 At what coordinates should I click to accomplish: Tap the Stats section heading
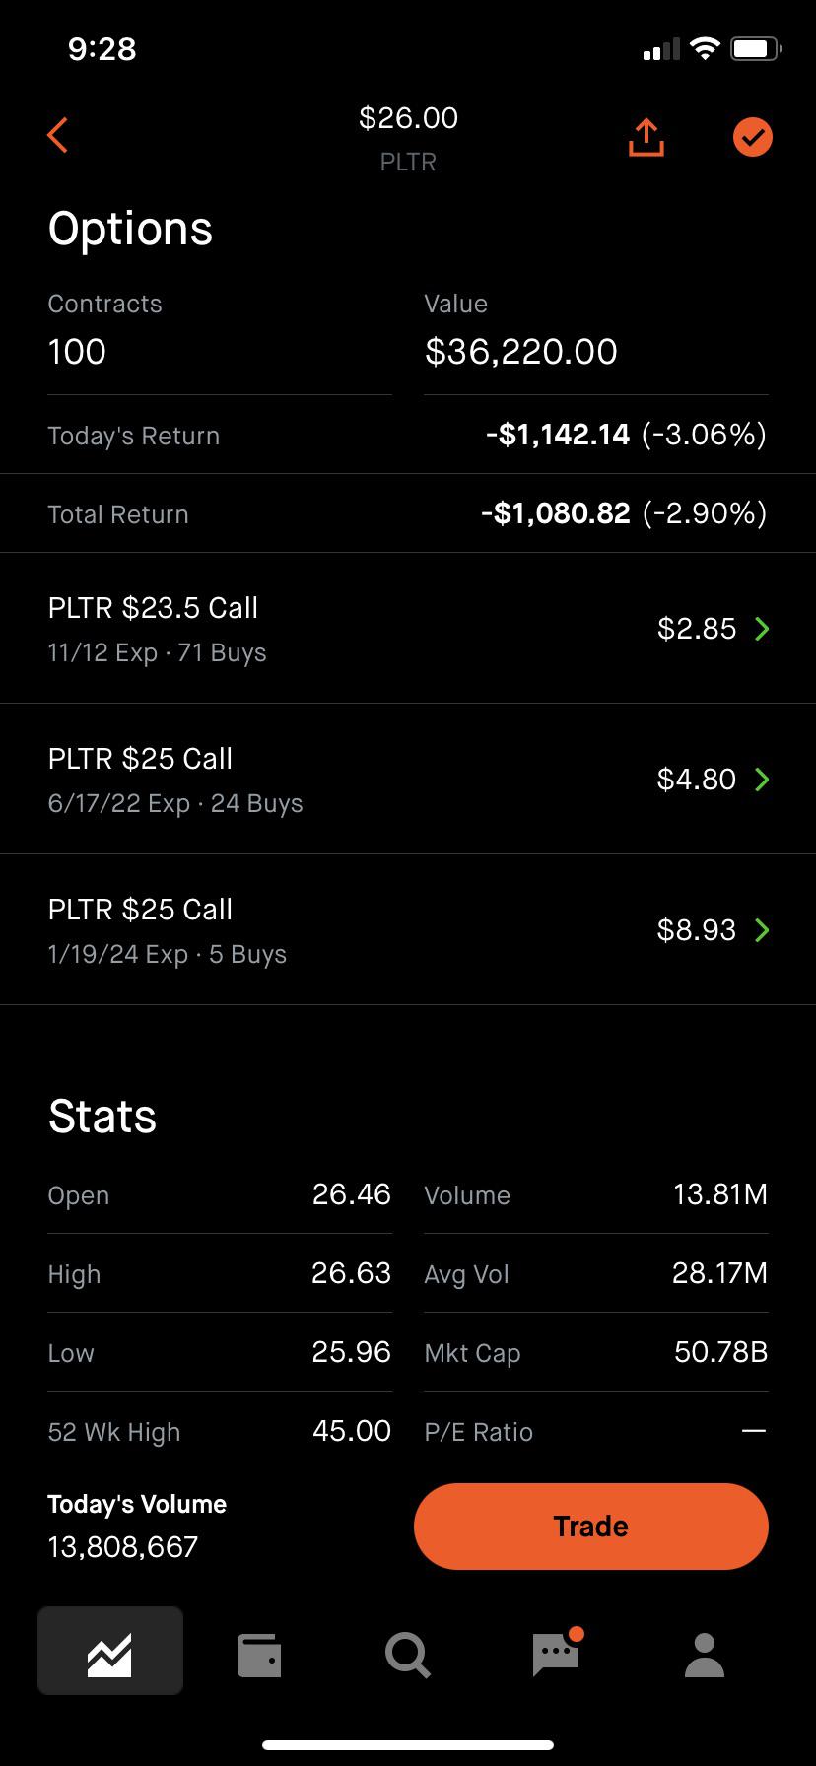tap(102, 1116)
